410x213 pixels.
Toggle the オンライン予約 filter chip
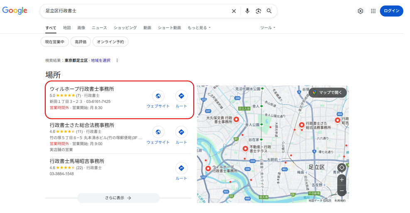tap(110, 42)
